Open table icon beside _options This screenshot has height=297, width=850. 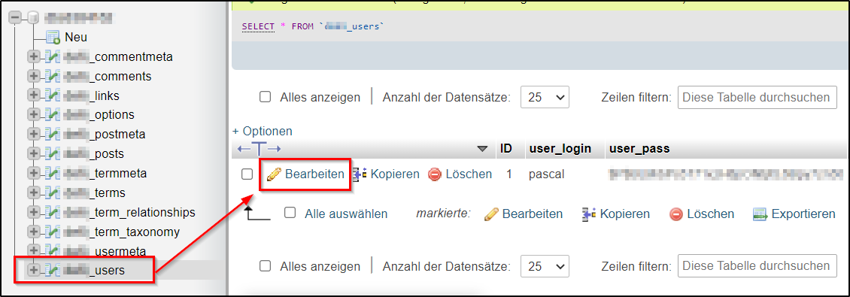click(53, 115)
